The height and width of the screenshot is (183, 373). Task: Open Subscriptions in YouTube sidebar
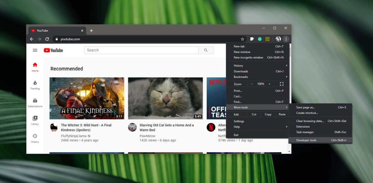pos(35,102)
